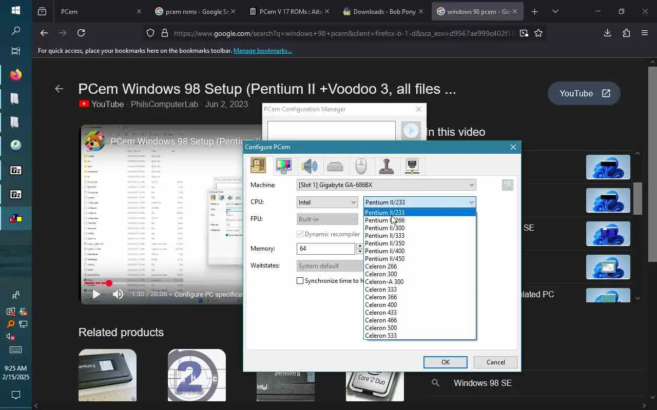Viewport: 657px width, 410px height.
Task: Click PCem colored blocks taskbar icon
Action: pos(16,218)
